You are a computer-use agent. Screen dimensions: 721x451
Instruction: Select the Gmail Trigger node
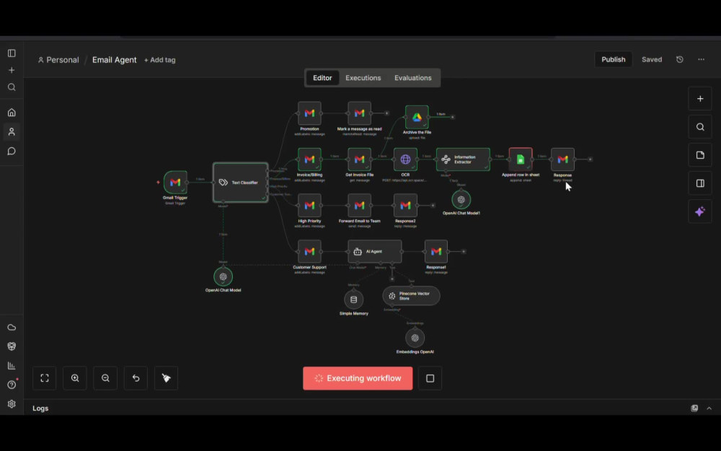[175, 183]
